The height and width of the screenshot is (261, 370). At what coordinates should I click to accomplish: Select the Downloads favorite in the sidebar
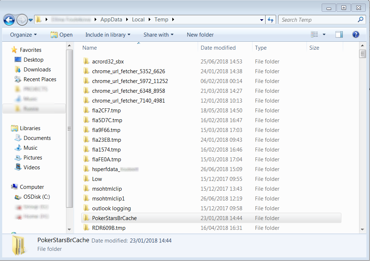[36, 69]
